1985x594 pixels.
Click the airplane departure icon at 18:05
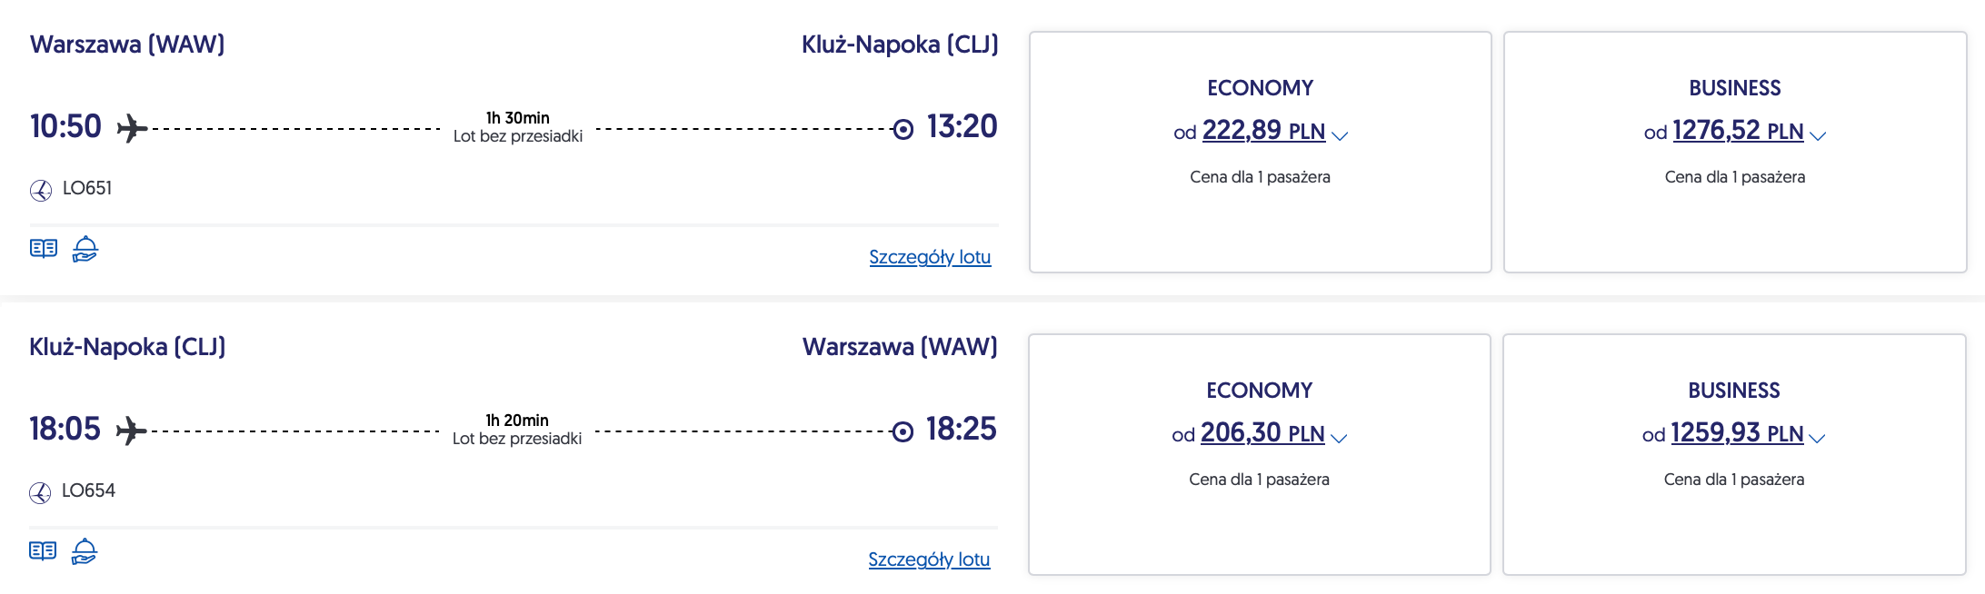point(131,431)
